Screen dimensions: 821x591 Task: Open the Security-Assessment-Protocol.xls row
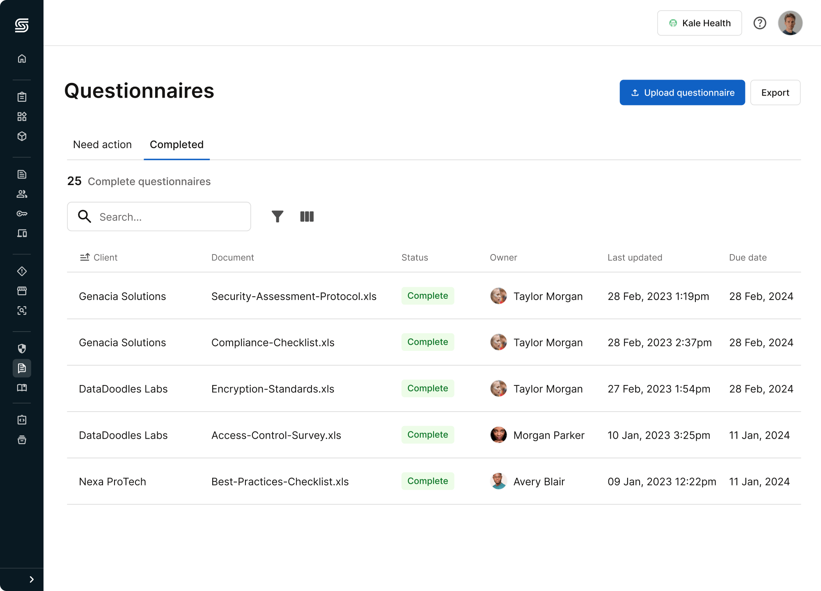(x=294, y=296)
